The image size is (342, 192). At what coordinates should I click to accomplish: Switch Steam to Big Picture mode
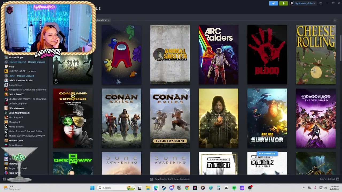(x=321, y=3)
